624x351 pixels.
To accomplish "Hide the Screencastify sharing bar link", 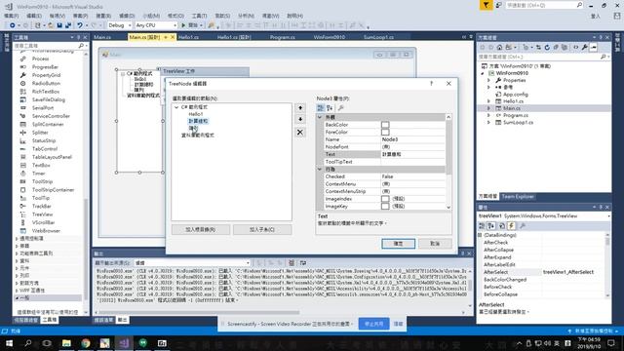I will (398, 324).
